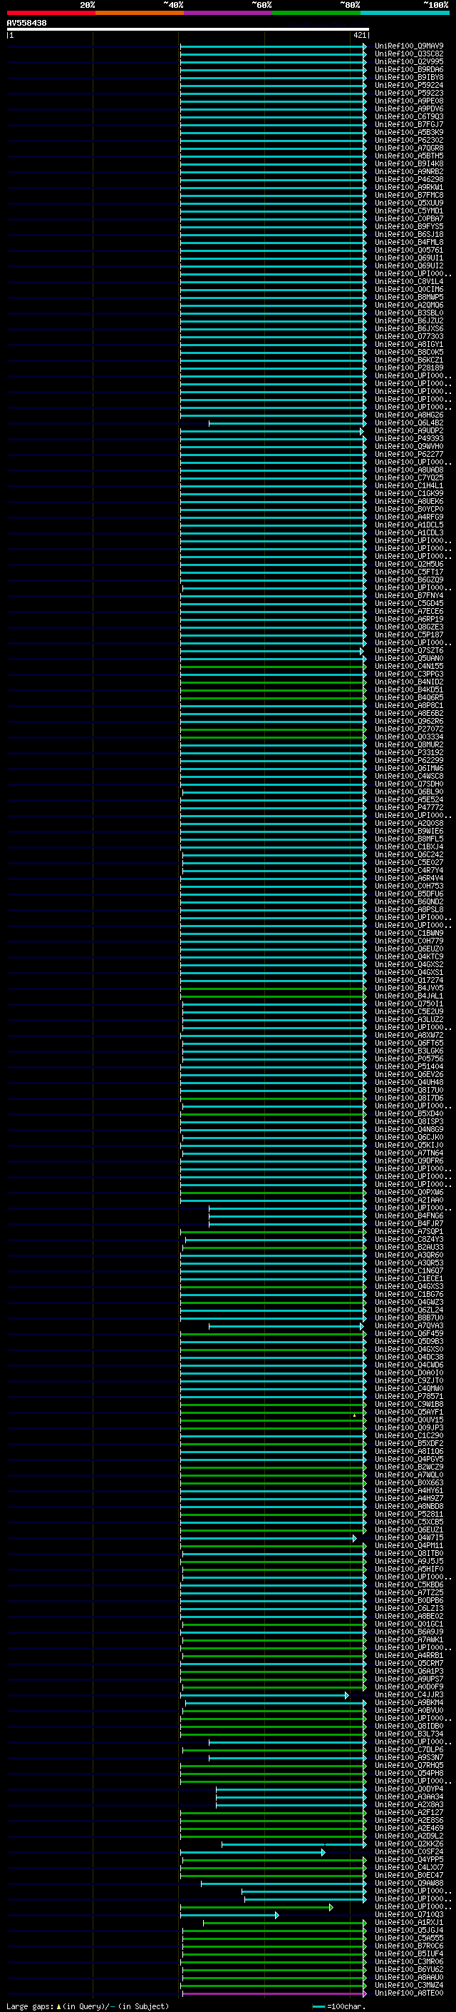Select the UniRef100_O77303 label
The height and width of the screenshot is (2012, 456).
(409, 337)
